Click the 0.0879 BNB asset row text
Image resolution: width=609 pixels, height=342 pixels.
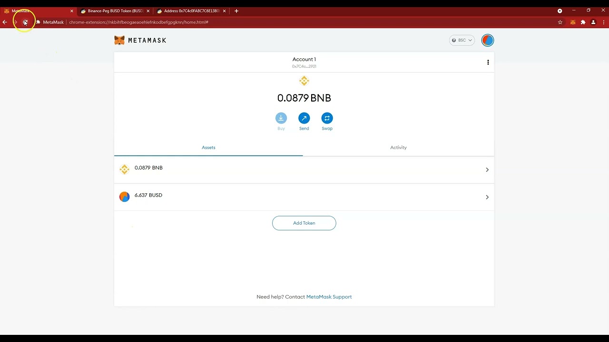(148, 168)
